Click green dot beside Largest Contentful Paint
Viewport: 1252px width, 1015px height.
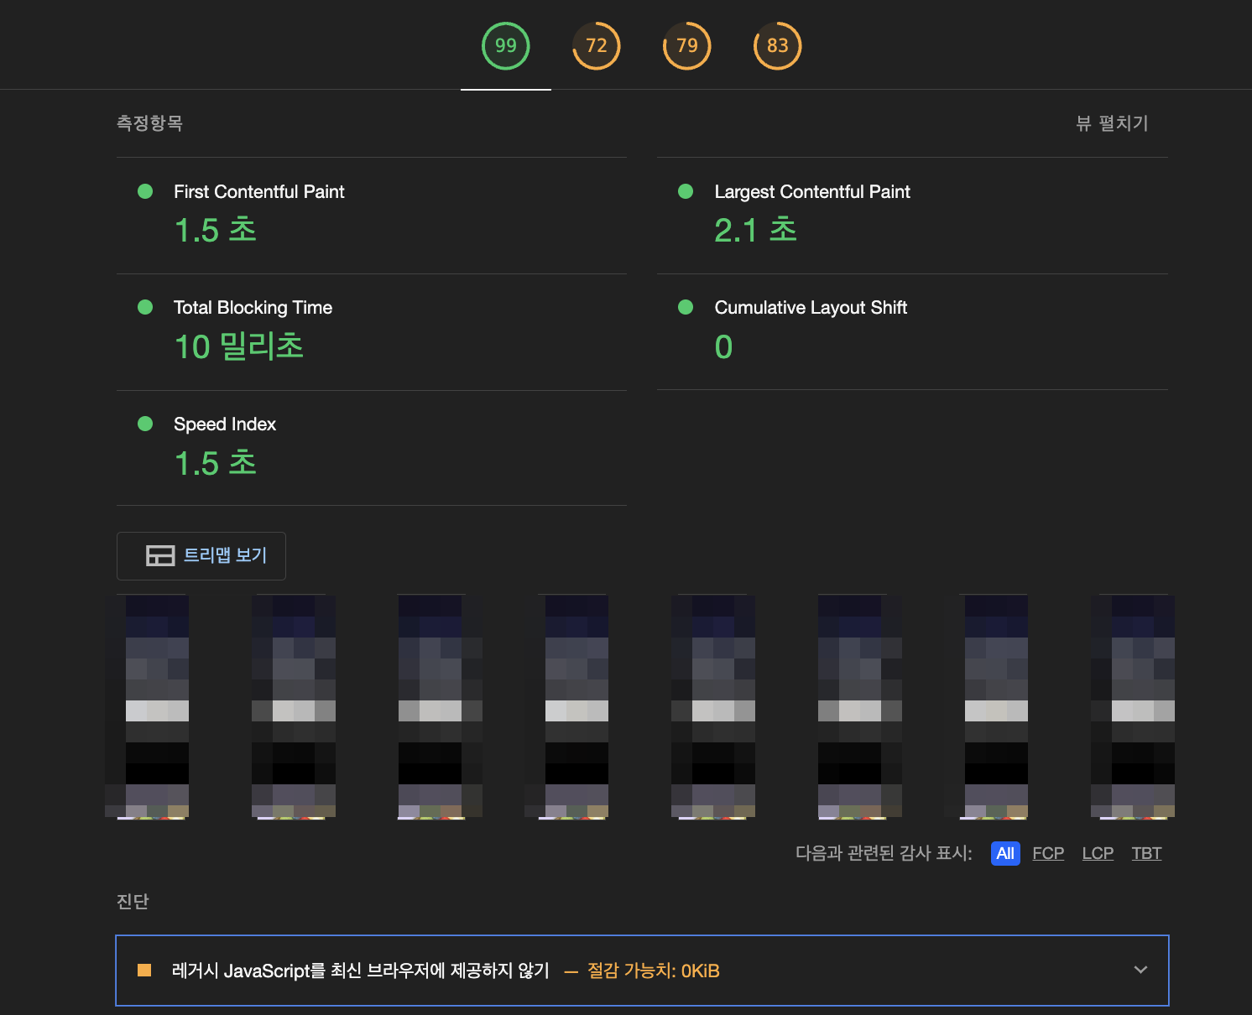coord(686,191)
